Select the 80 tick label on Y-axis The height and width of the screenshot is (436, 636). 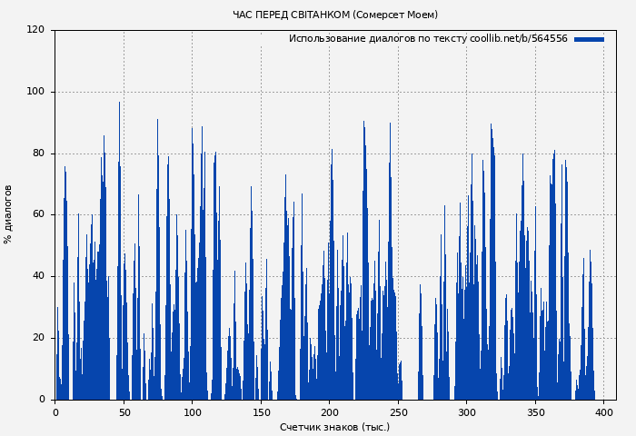[x=38, y=154]
